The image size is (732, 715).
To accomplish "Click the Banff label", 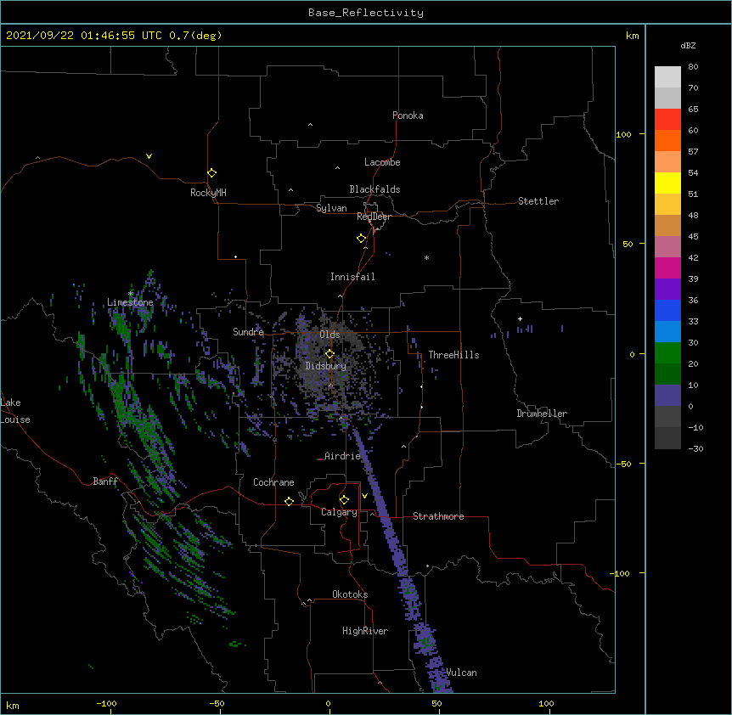I will [x=105, y=481].
